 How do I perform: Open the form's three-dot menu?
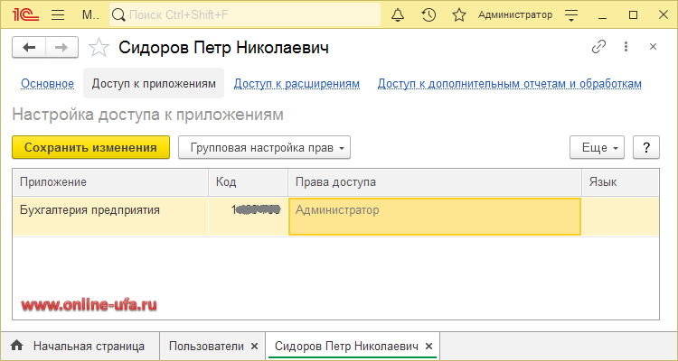click(625, 47)
